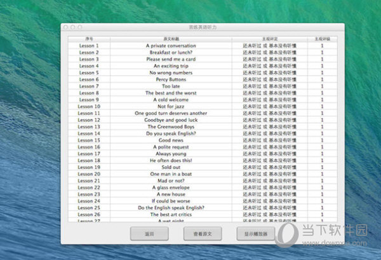Image resolution: width=381 pixels, height=260 pixels.
Task: Sort by the 序号 column header
Action: click(x=89, y=39)
